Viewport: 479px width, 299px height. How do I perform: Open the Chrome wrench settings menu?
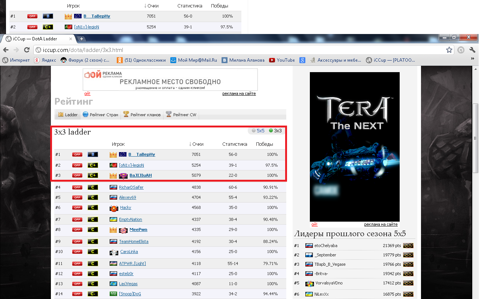[x=472, y=50]
